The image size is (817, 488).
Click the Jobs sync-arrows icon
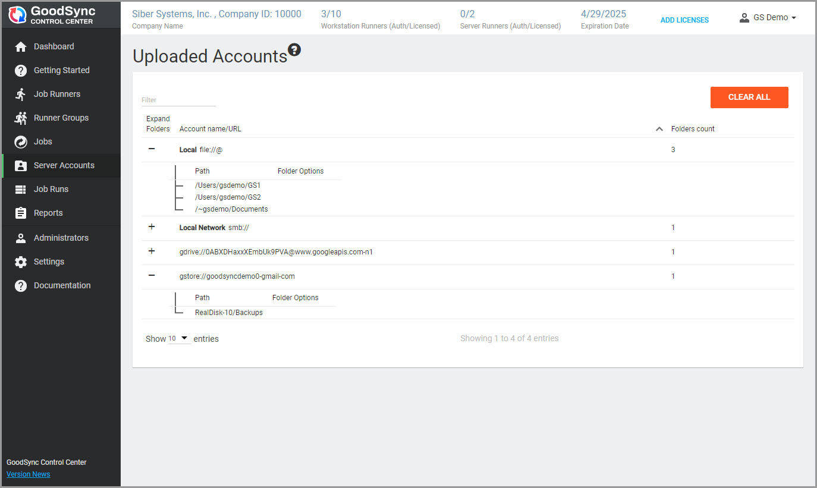[x=21, y=141]
